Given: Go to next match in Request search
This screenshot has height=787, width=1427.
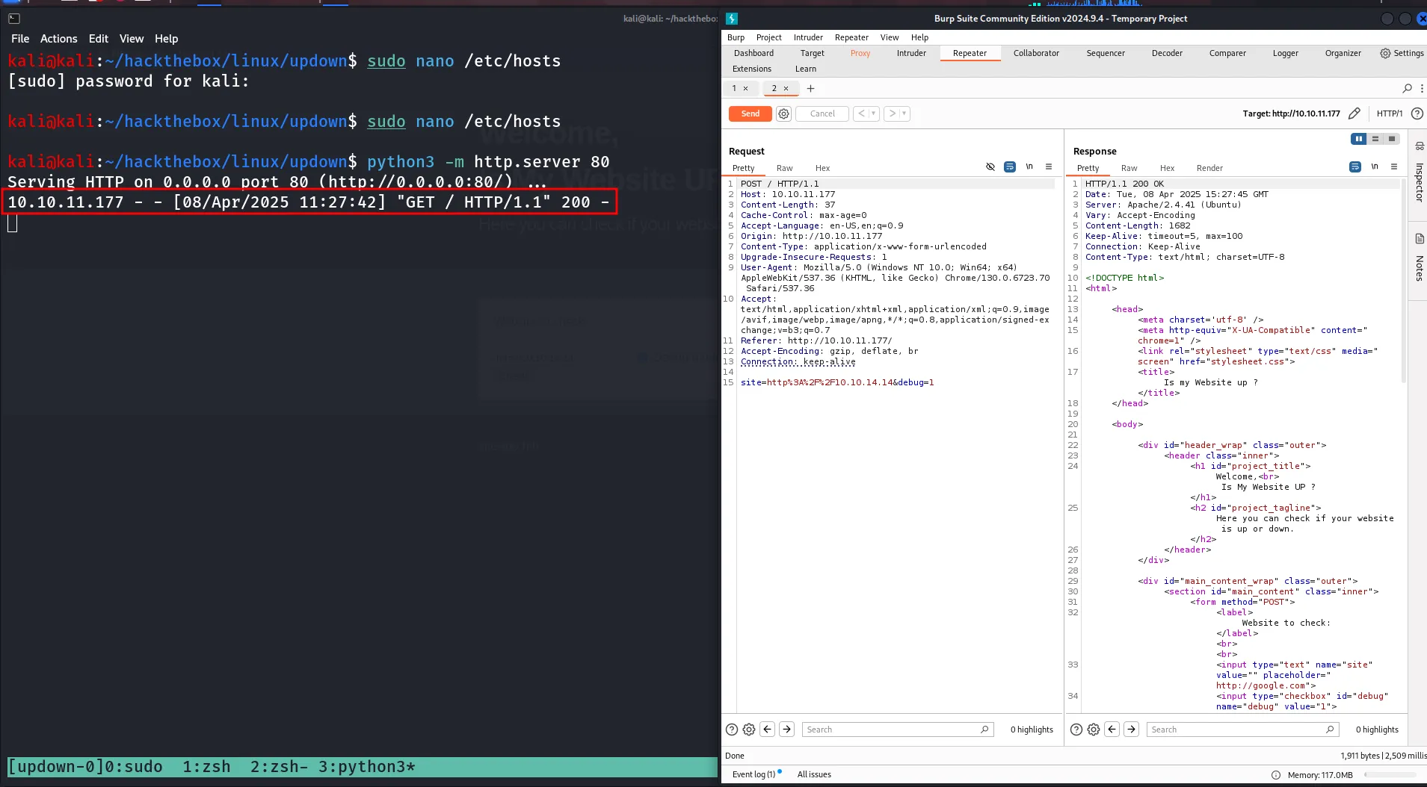Looking at the screenshot, I should [787, 730].
